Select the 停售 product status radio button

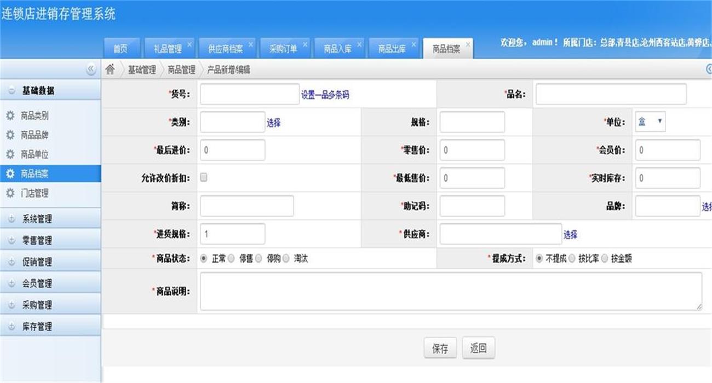point(231,259)
